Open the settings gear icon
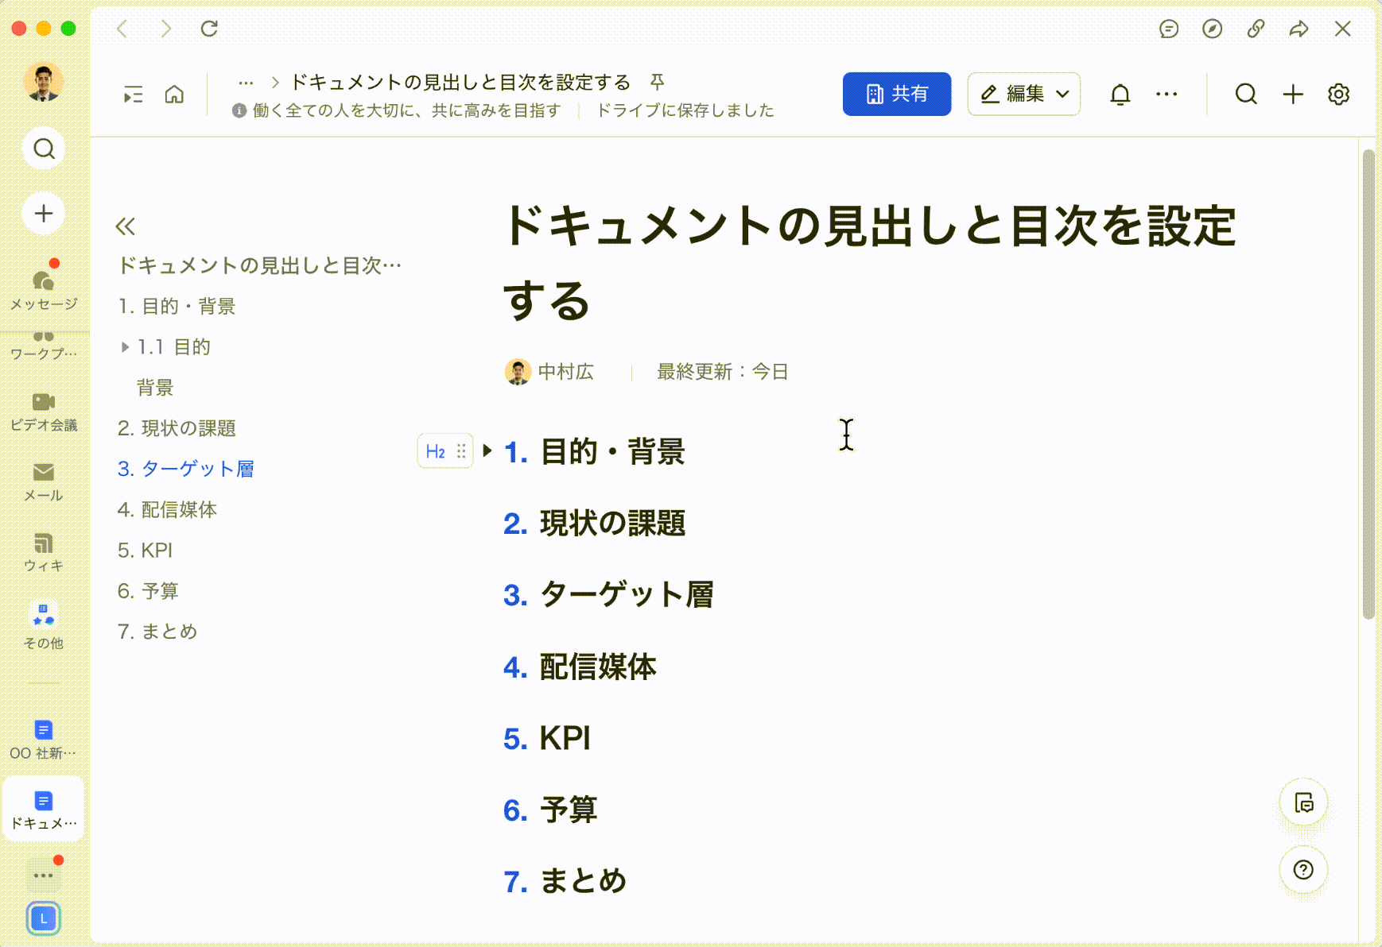The height and width of the screenshot is (947, 1382). [x=1338, y=95]
